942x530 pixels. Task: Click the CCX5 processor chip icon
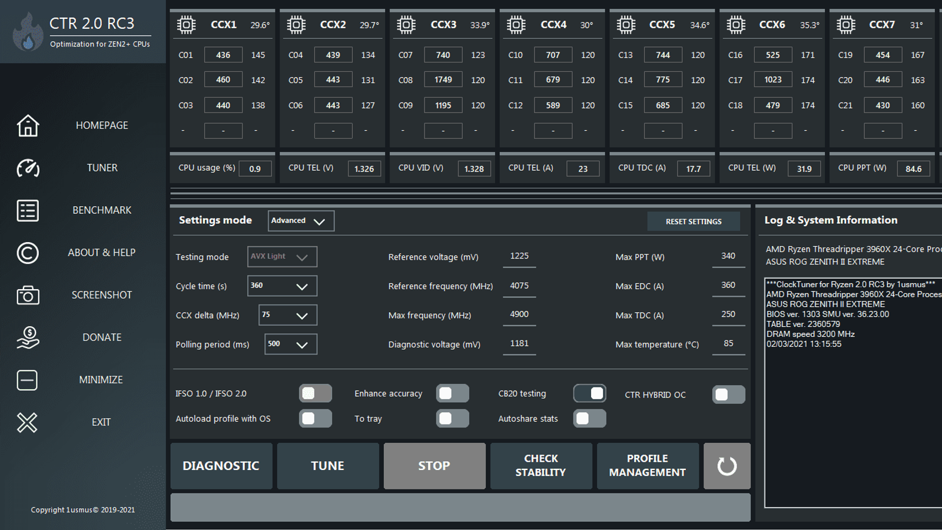click(626, 25)
